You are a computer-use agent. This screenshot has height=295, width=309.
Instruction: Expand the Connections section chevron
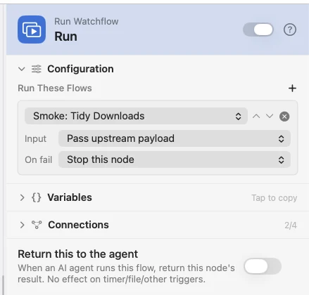tap(22, 225)
